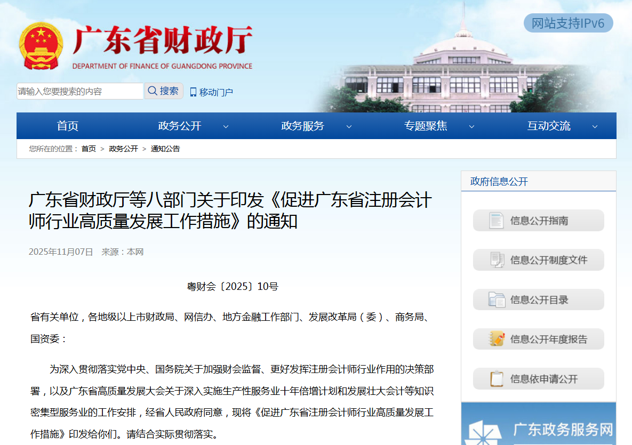Click the magnifier search icon

tap(152, 91)
